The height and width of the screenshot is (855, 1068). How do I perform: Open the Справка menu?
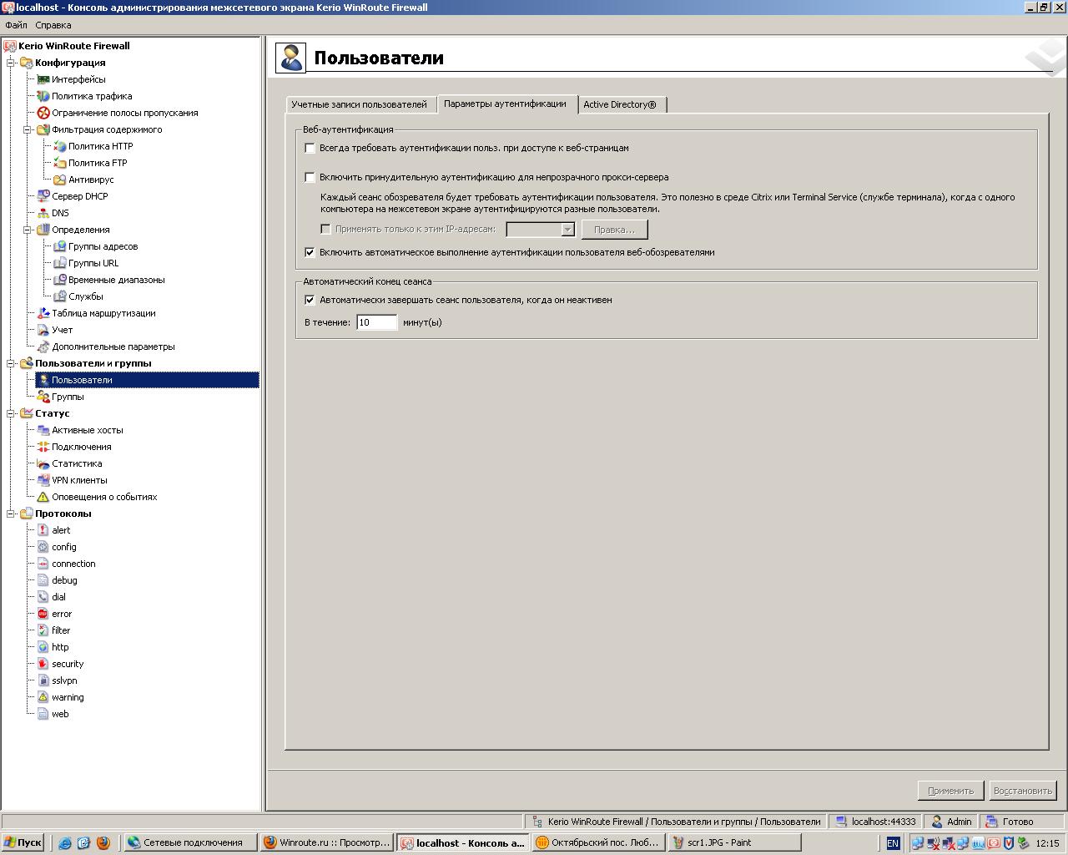pyautogui.click(x=53, y=25)
